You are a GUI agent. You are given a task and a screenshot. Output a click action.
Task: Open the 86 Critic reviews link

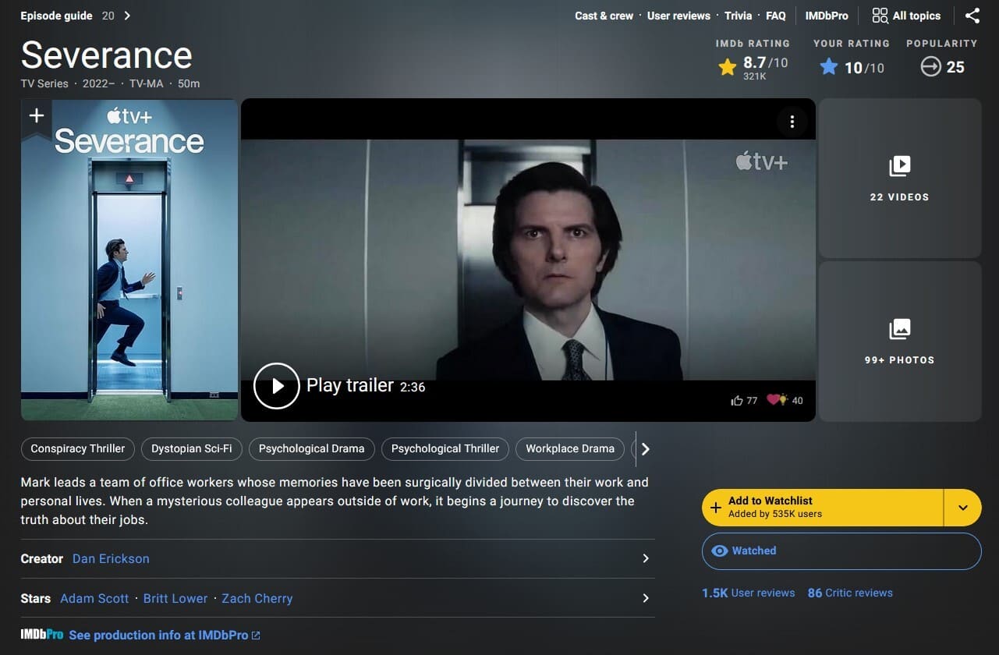[850, 593]
